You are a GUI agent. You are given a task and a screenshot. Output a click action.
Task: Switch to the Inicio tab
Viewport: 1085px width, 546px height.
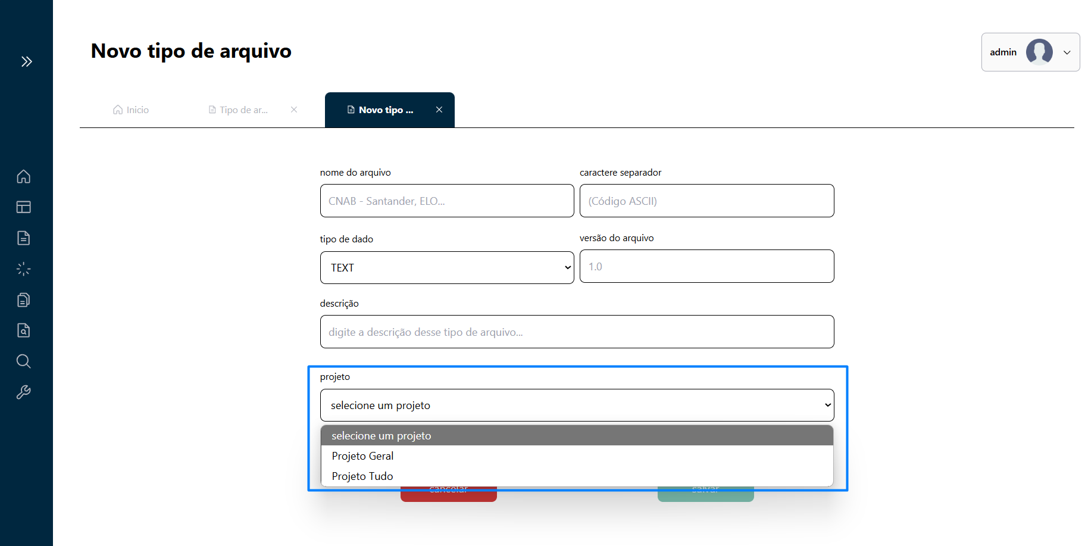pos(132,110)
